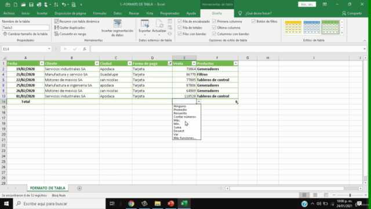Open the ribbon display options icon
Viewport: 371px width, 209px height.
(x=325, y=4)
